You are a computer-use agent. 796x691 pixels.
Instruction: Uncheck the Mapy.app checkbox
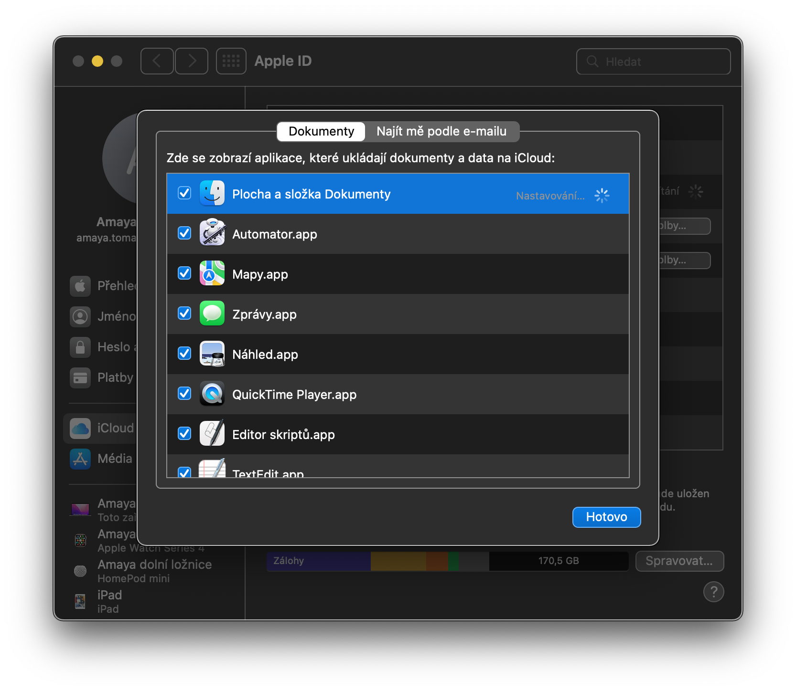[x=184, y=273]
